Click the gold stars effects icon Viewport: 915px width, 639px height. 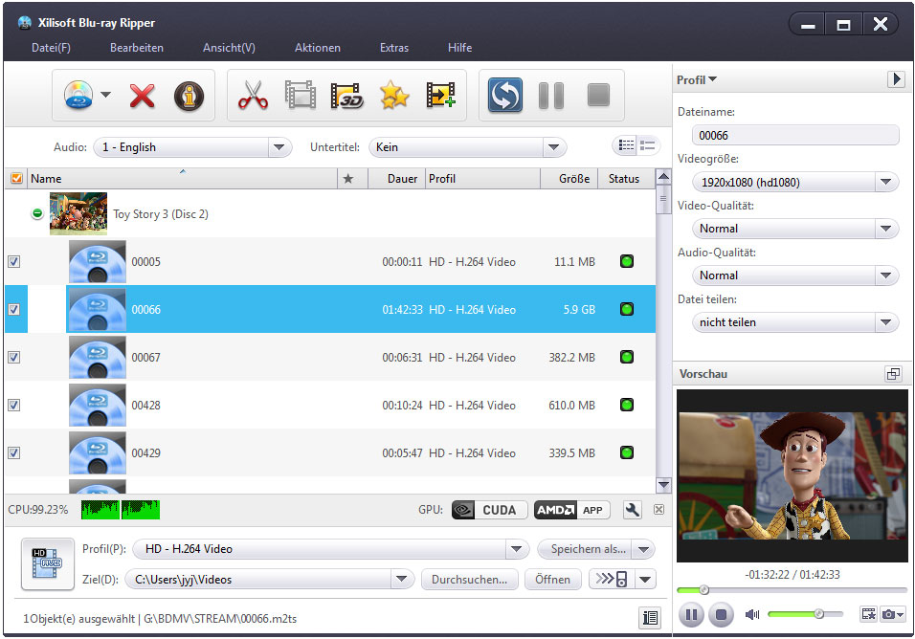pyautogui.click(x=394, y=95)
